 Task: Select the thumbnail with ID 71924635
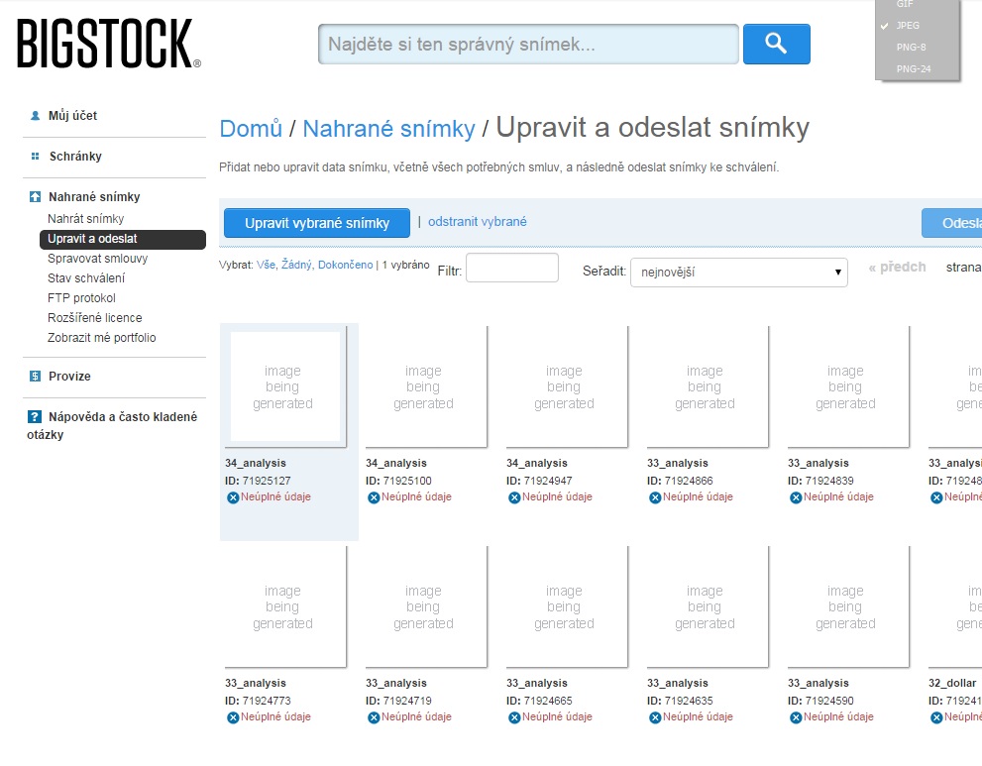(708, 606)
